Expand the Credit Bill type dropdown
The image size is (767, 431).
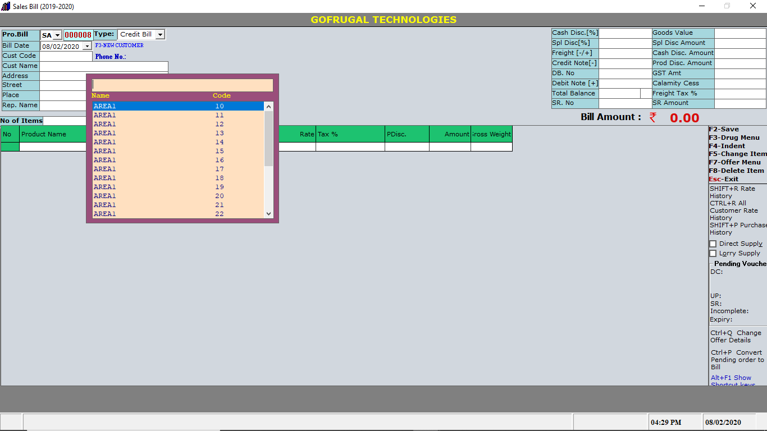coord(160,35)
